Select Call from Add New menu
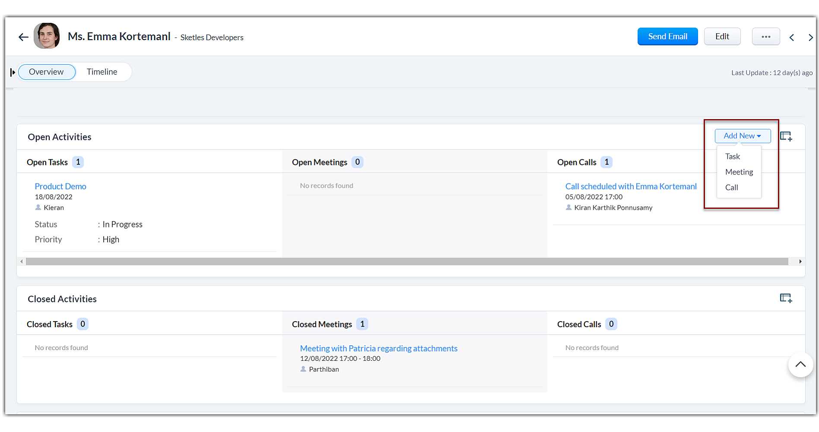Image resolution: width=819 pixels, height=432 pixels. 731,187
